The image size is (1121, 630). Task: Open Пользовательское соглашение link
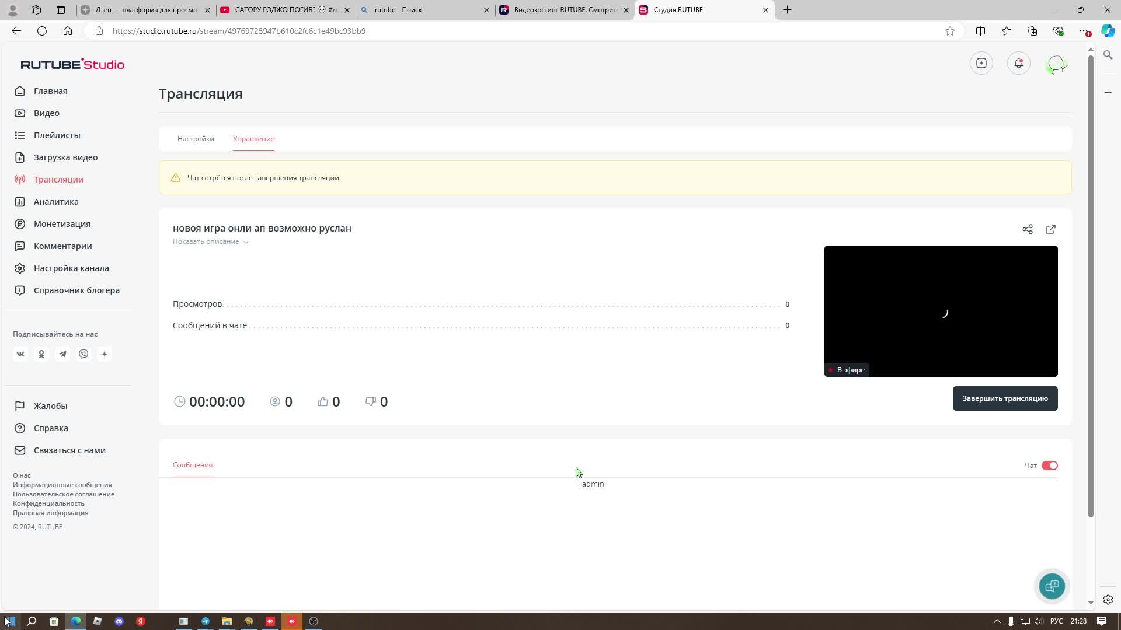tap(64, 494)
